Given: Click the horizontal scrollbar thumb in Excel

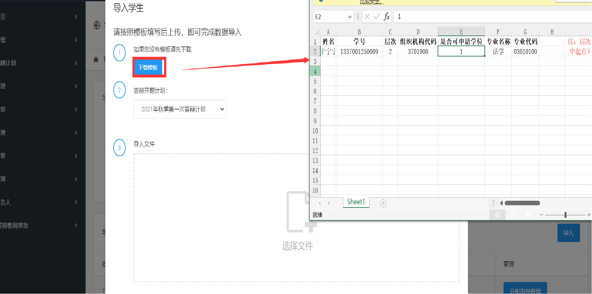Looking at the screenshot, I should pos(522,203).
